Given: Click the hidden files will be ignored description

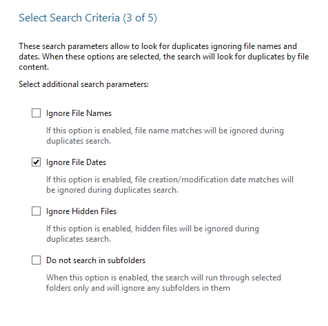Looking at the screenshot, I should tap(152, 233).
